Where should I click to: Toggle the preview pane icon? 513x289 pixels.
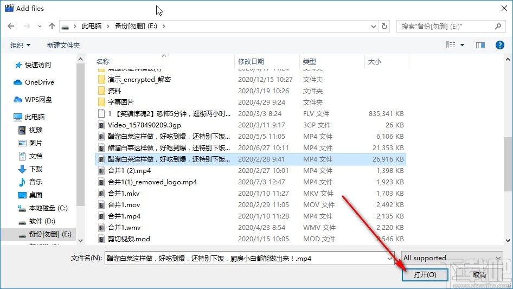[480, 45]
